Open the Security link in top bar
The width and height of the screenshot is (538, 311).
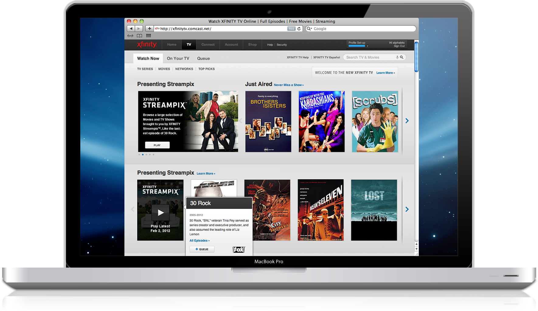(x=282, y=45)
